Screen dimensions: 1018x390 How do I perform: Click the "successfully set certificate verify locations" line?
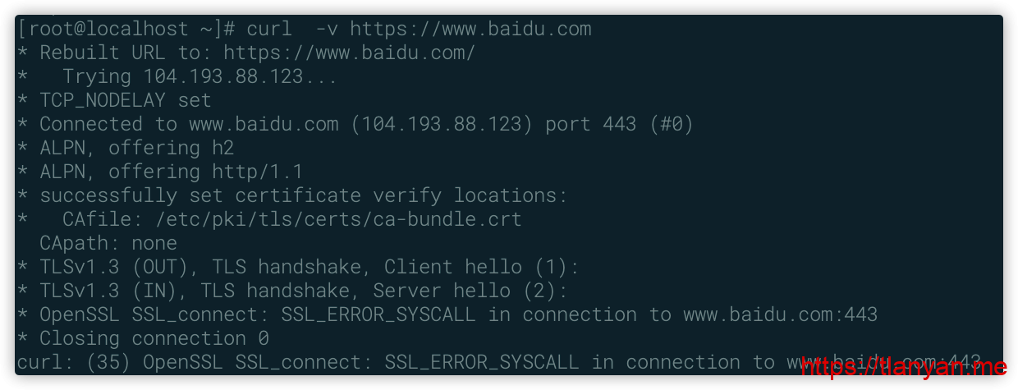(x=303, y=195)
